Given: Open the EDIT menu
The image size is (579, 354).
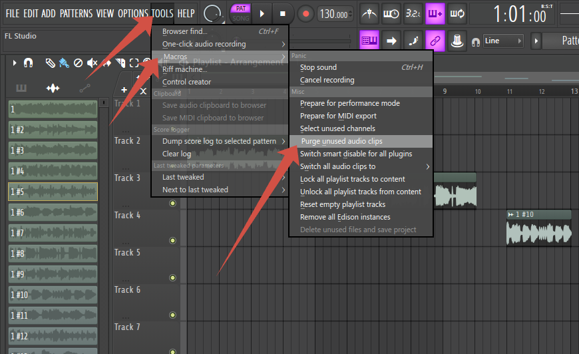Looking at the screenshot, I should pyautogui.click(x=31, y=14).
